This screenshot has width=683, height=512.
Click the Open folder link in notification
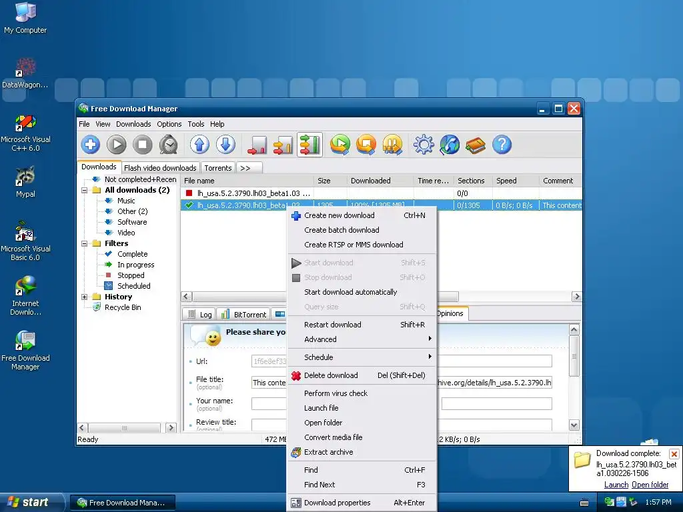tap(650, 485)
